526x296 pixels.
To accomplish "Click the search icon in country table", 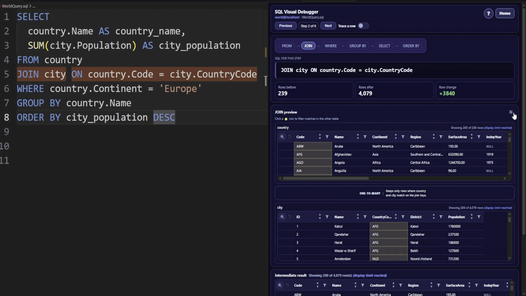I will pyautogui.click(x=282, y=137).
